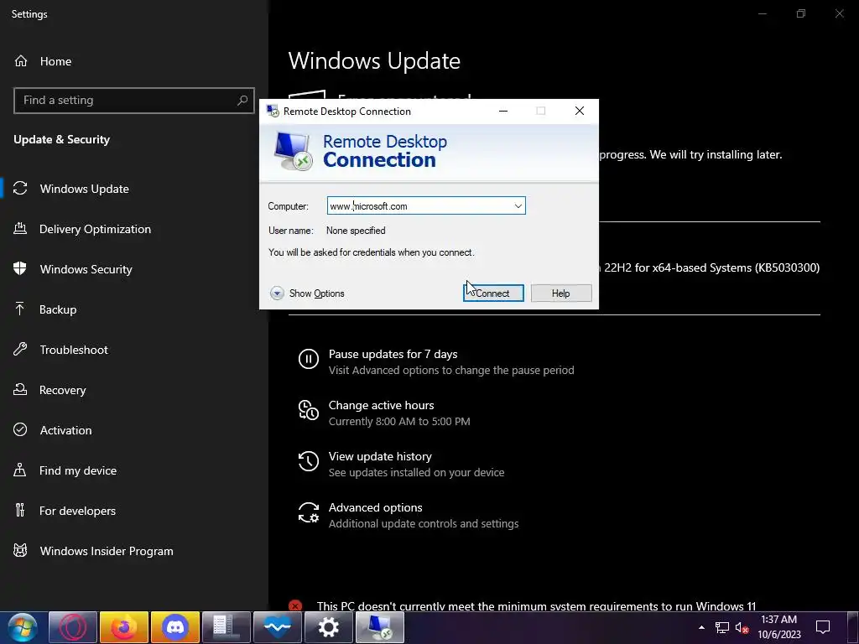Image resolution: width=859 pixels, height=644 pixels.
Task: Click the Backup arrow icon
Action: (20, 309)
